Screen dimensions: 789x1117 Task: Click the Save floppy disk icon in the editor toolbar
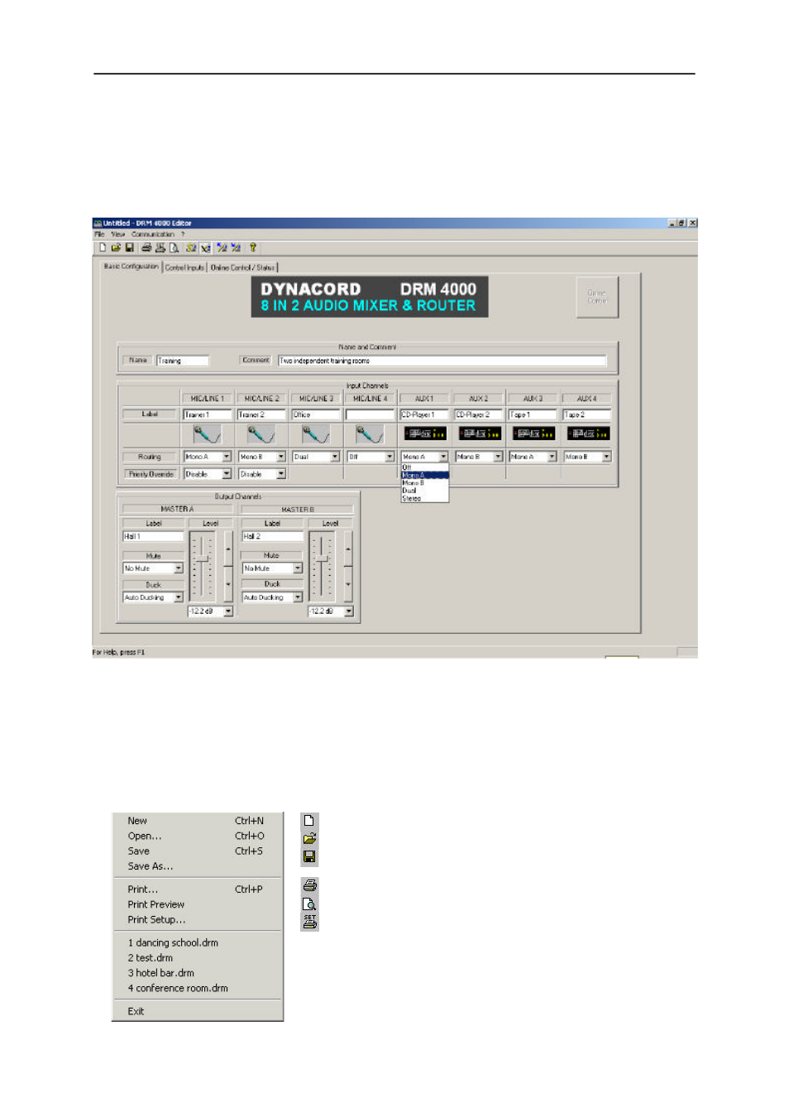point(129,247)
